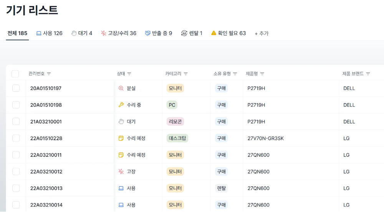The image size is (384, 220).
Task: Click the laptop icon for 22A03210014
Action: tap(121, 205)
